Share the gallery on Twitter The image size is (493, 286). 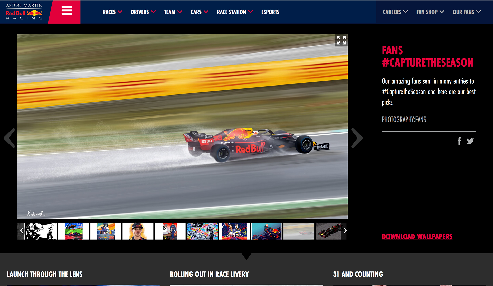[x=470, y=141]
